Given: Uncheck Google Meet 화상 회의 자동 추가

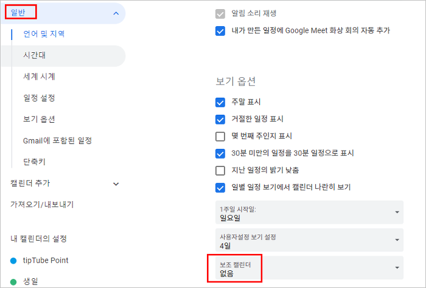Looking at the screenshot, I should point(220,31).
